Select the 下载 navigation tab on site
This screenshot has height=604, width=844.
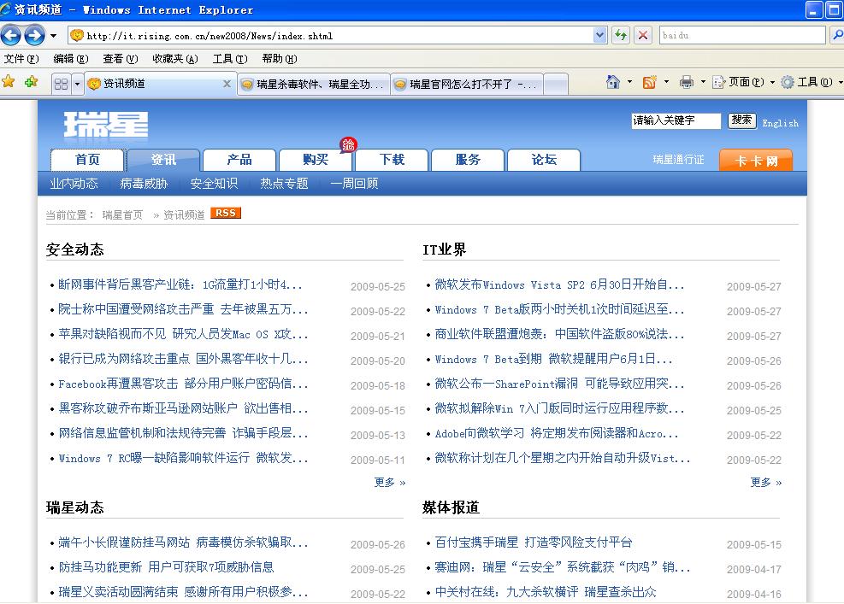(392, 160)
